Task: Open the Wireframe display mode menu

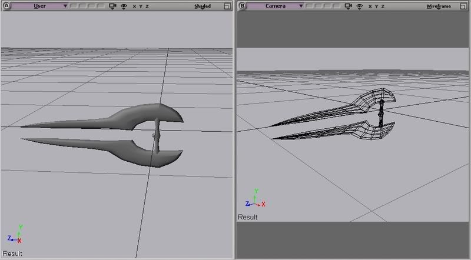Action: [439, 6]
